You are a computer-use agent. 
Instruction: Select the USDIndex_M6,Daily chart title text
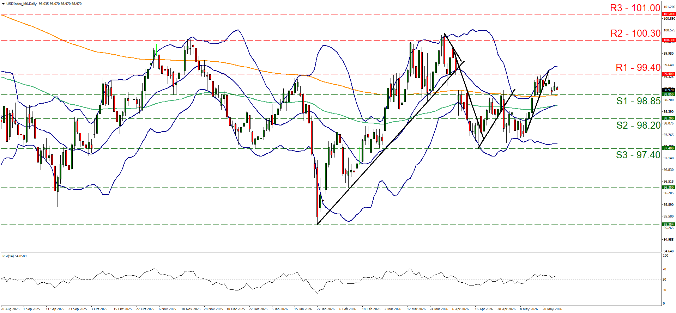point(21,4)
